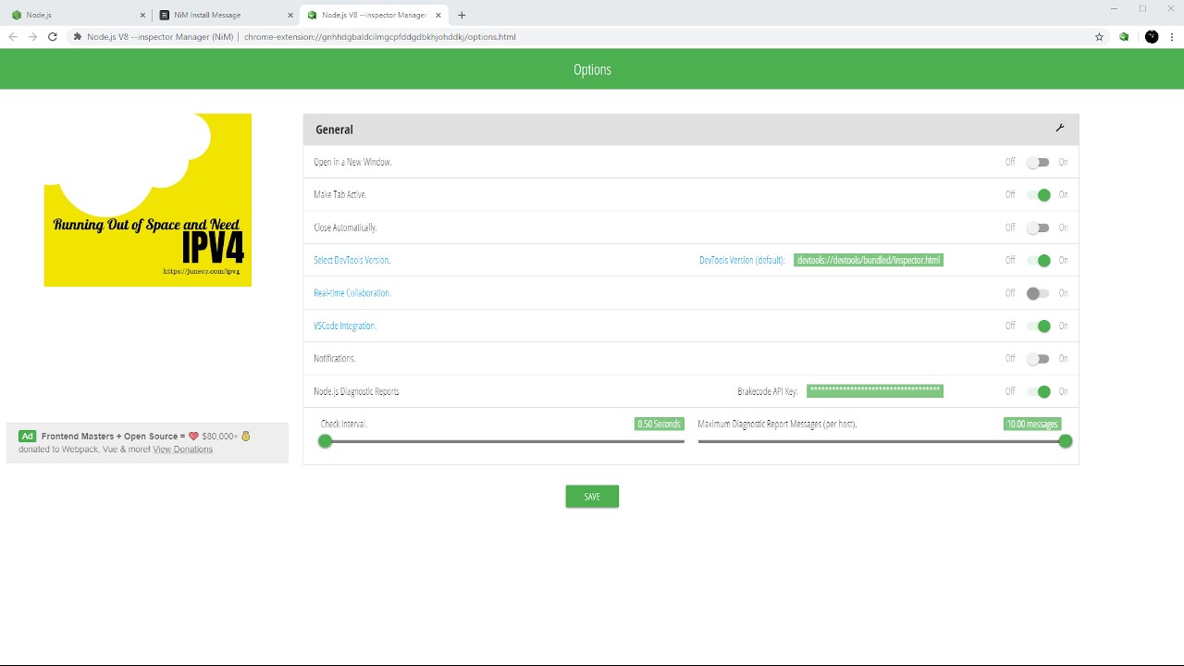Click the wrench icon in General header

coord(1060,128)
